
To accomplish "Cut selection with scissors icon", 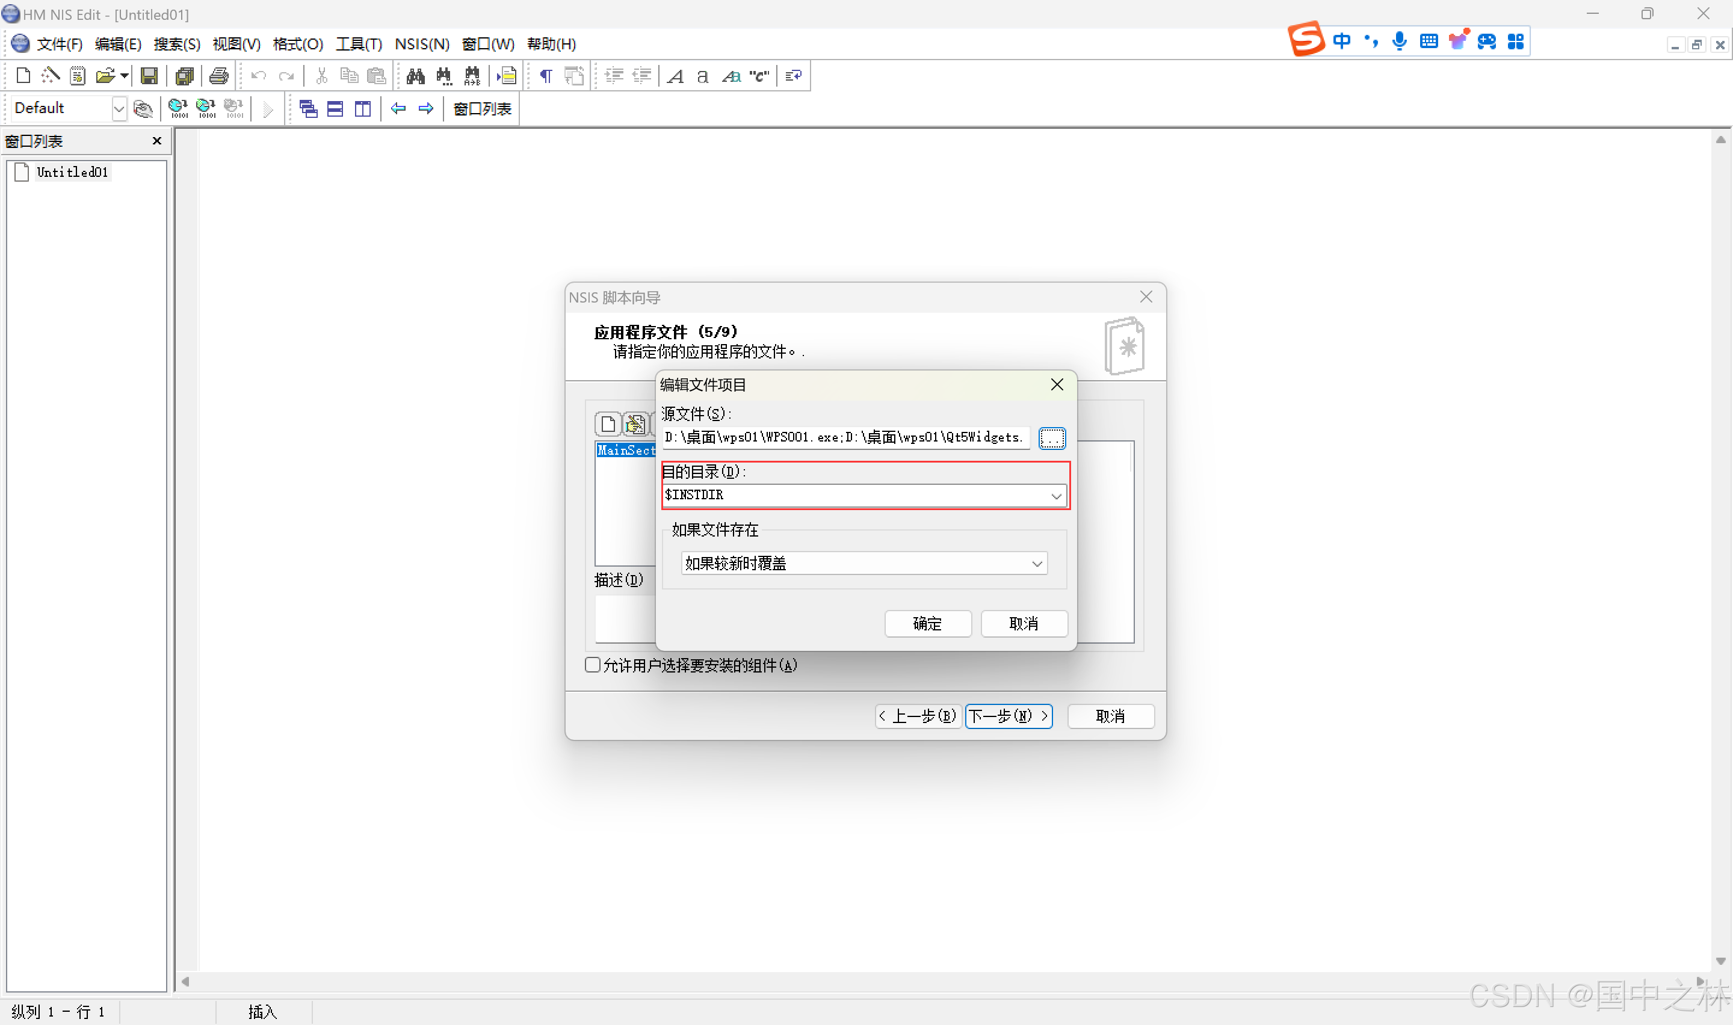I will [x=321, y=75].
